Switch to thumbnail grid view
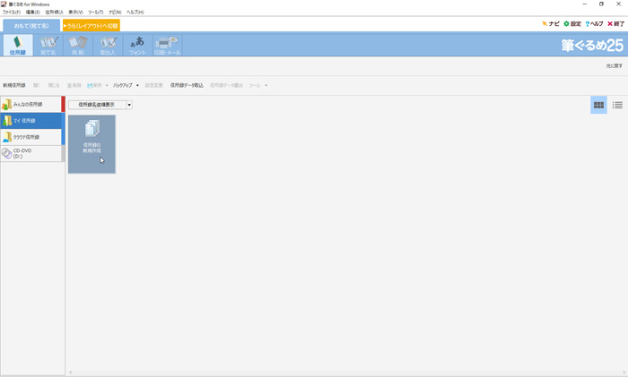628x377 pixels. (598, 105)
